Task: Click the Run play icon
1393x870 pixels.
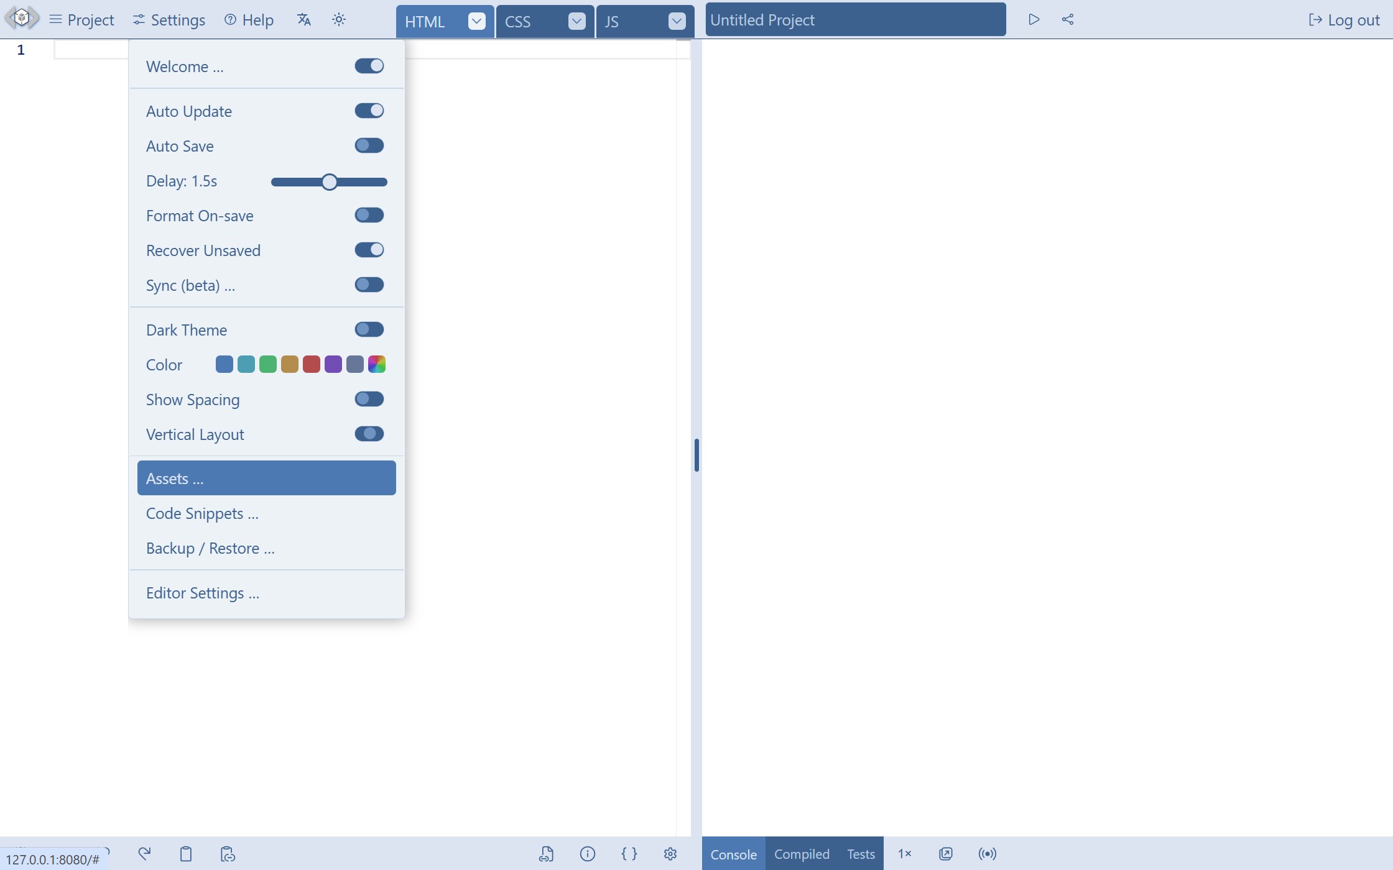Action: [x=1034, y=20]
